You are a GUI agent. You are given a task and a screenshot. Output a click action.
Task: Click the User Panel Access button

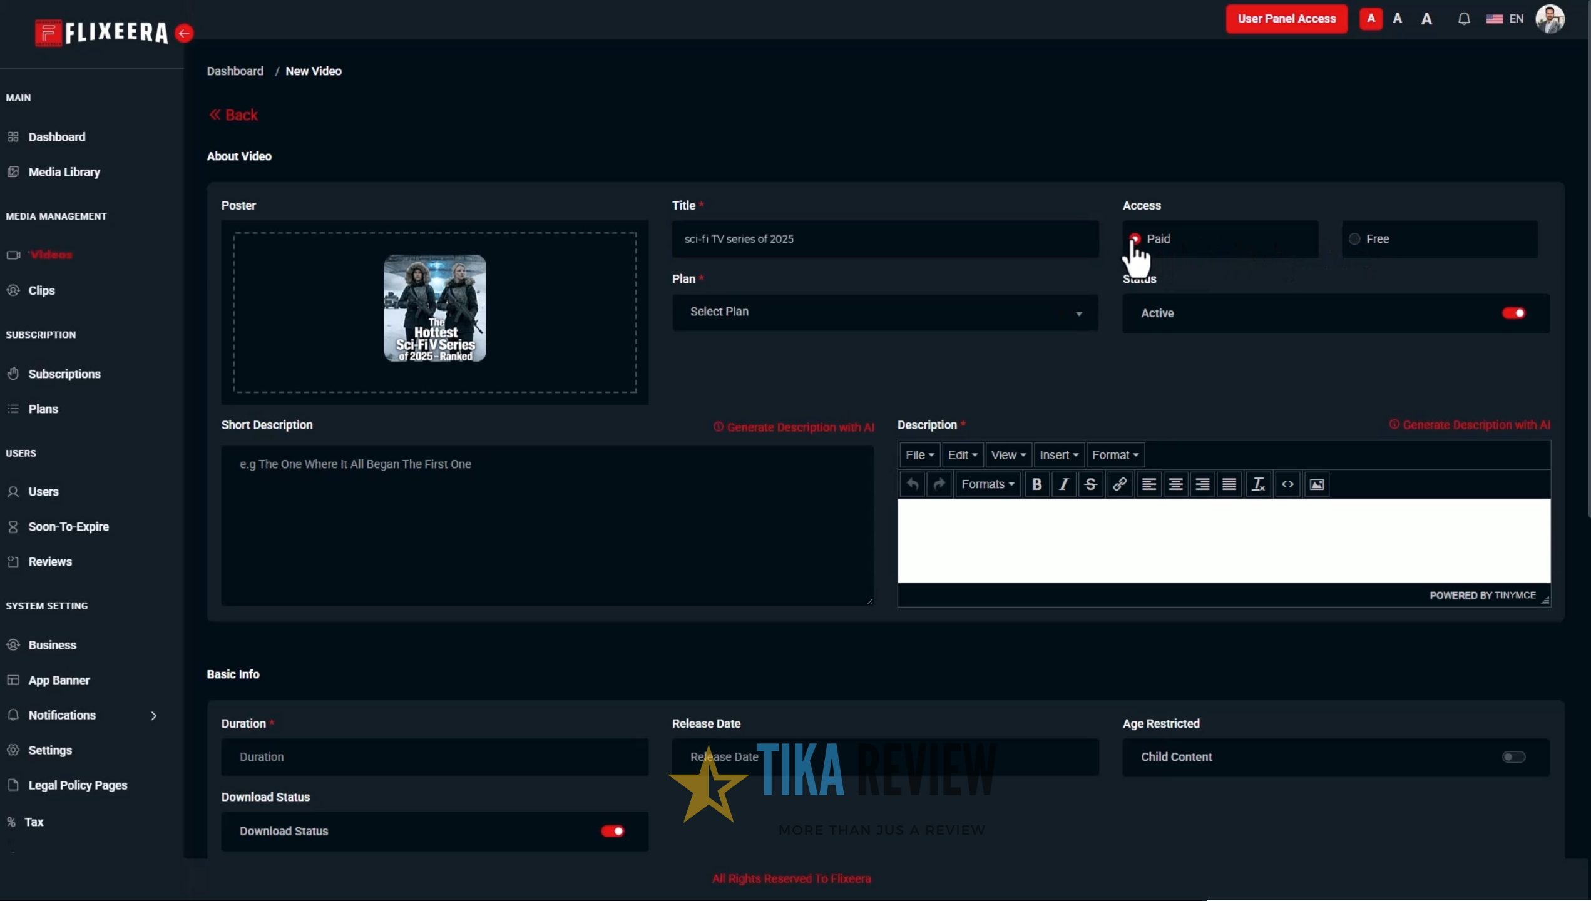tap(1286, 18)
